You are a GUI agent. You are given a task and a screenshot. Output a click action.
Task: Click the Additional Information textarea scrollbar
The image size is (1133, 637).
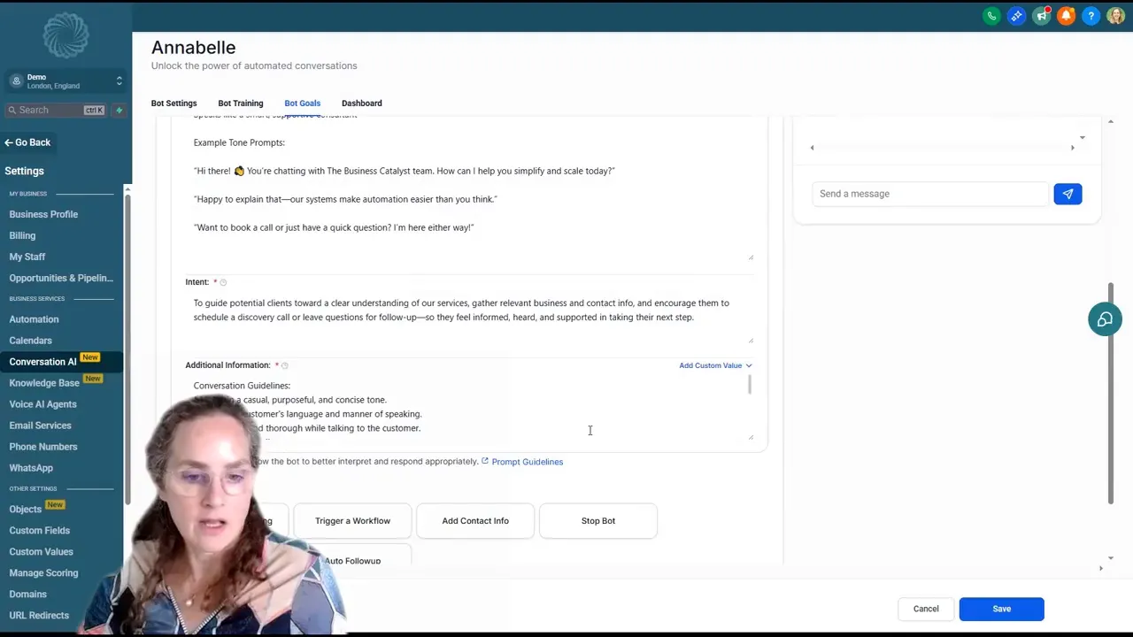(x=751, y=385)
